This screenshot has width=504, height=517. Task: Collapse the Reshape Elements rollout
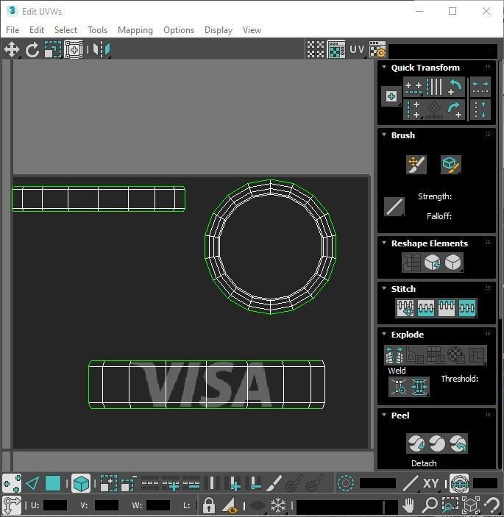pyautogui.click(x=384, y=243)
